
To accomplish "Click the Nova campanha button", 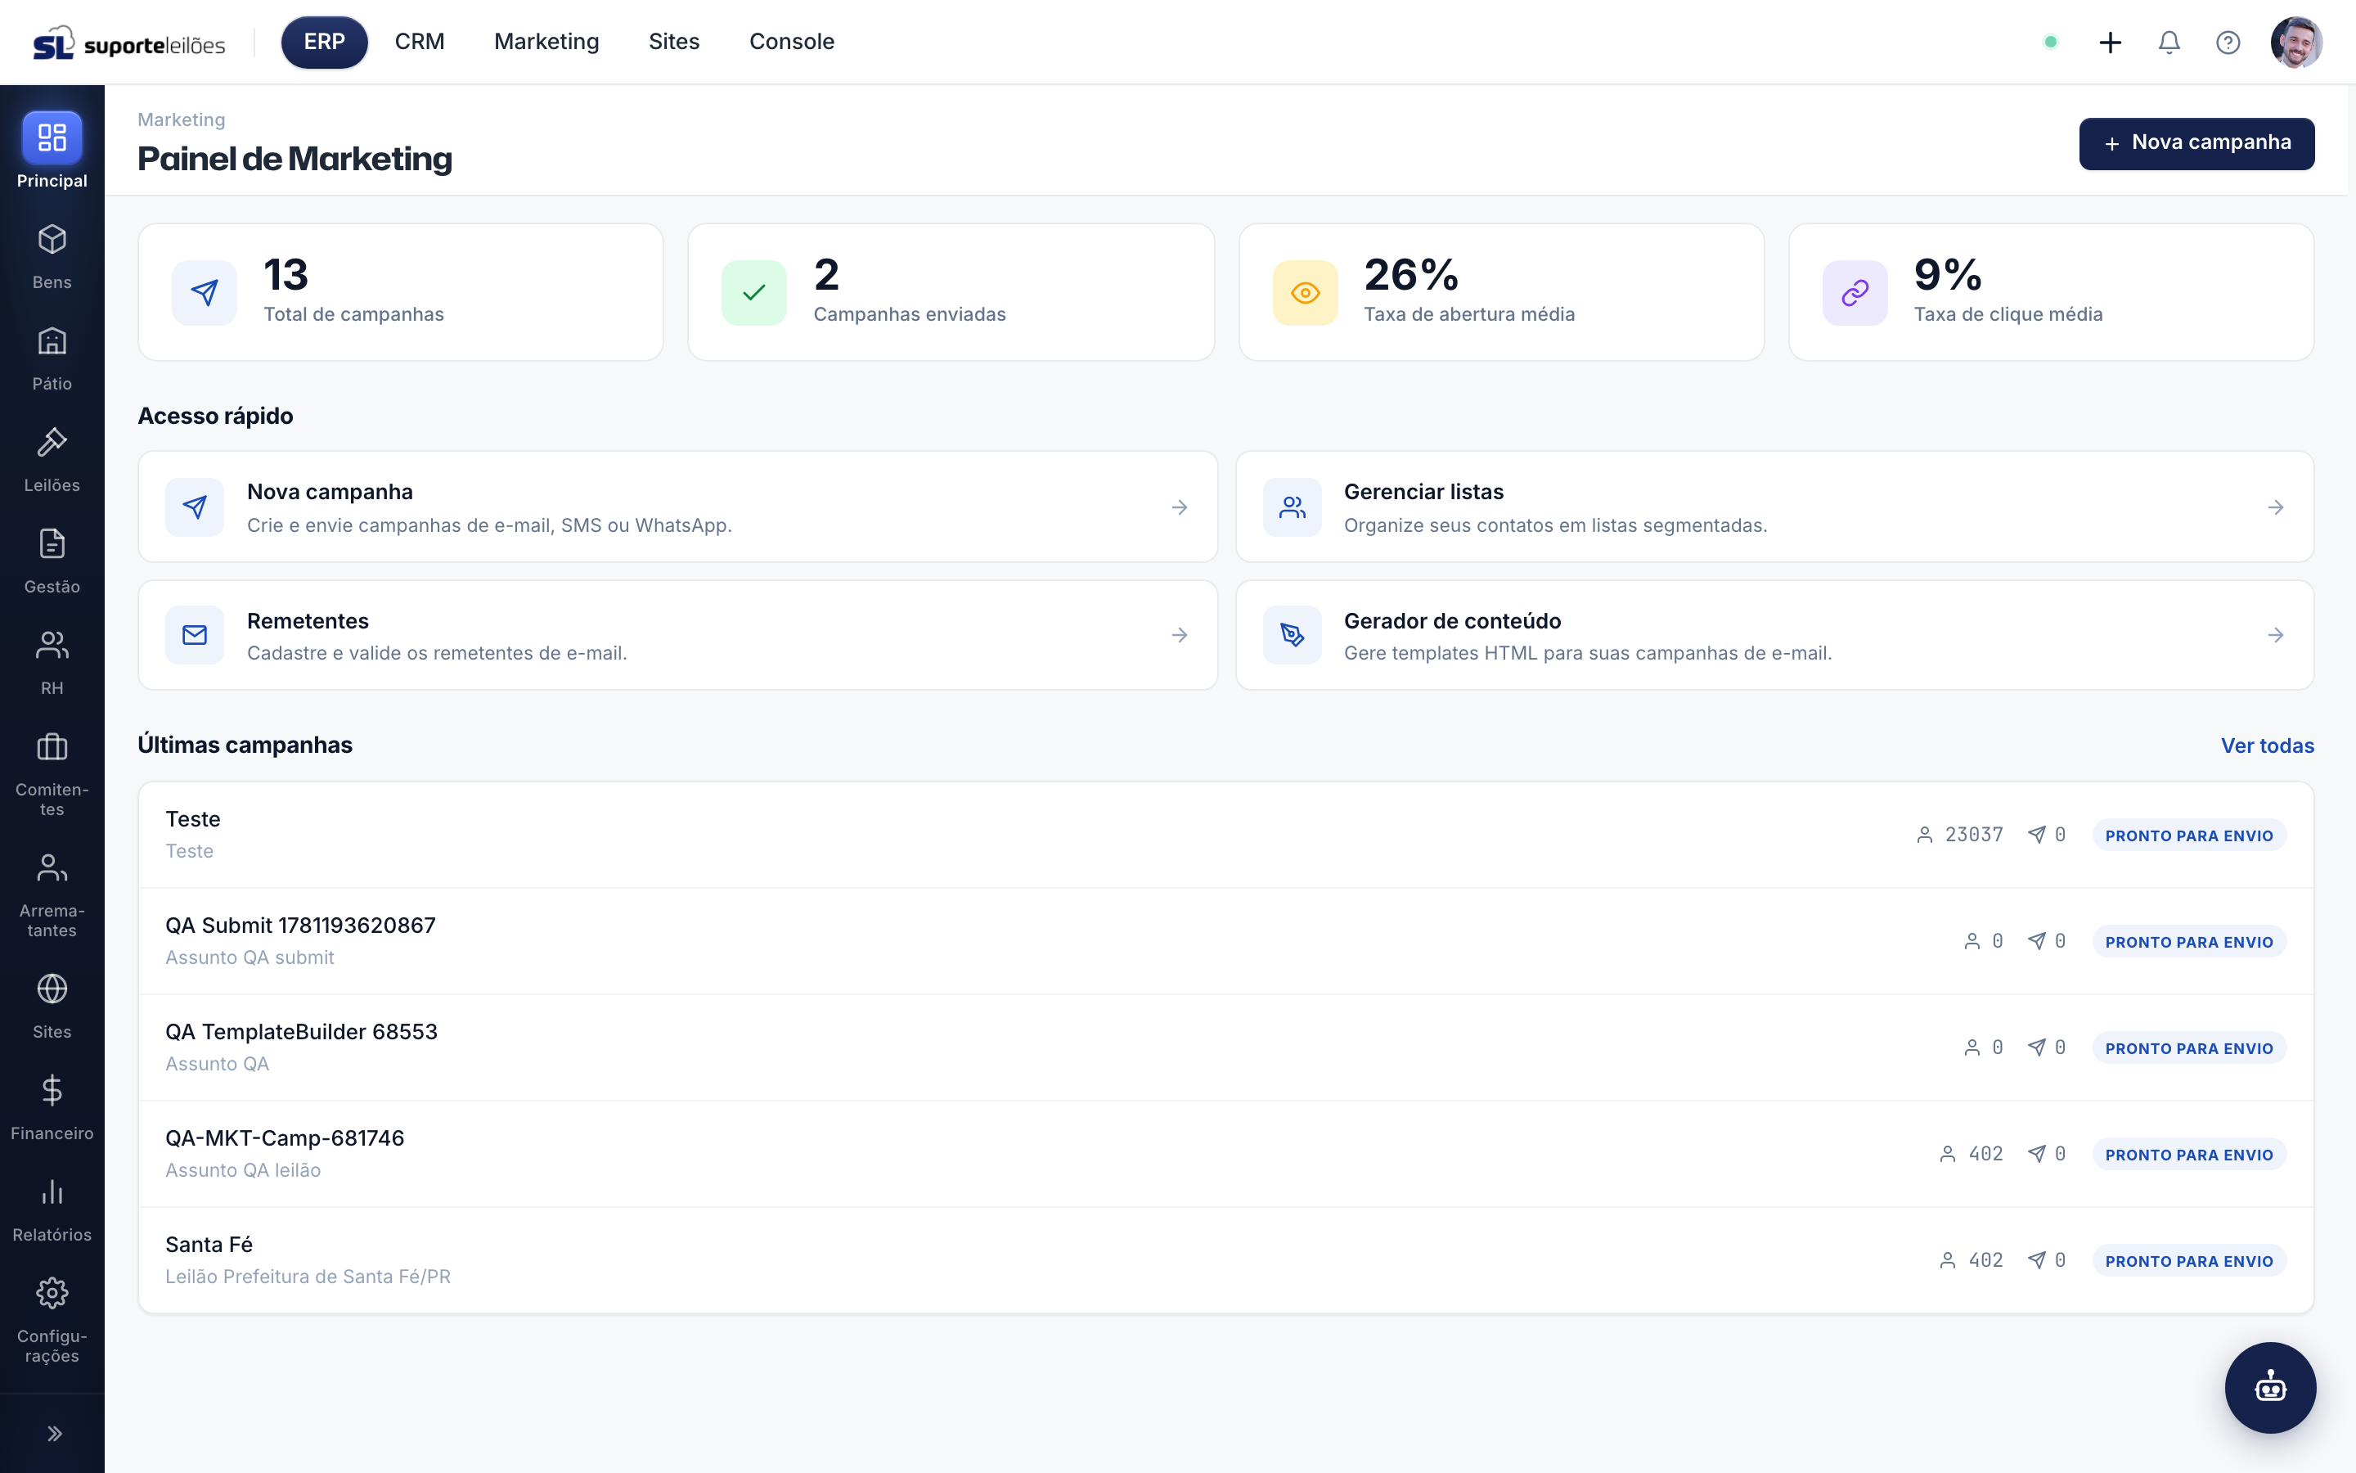I will click(2196, 143).
